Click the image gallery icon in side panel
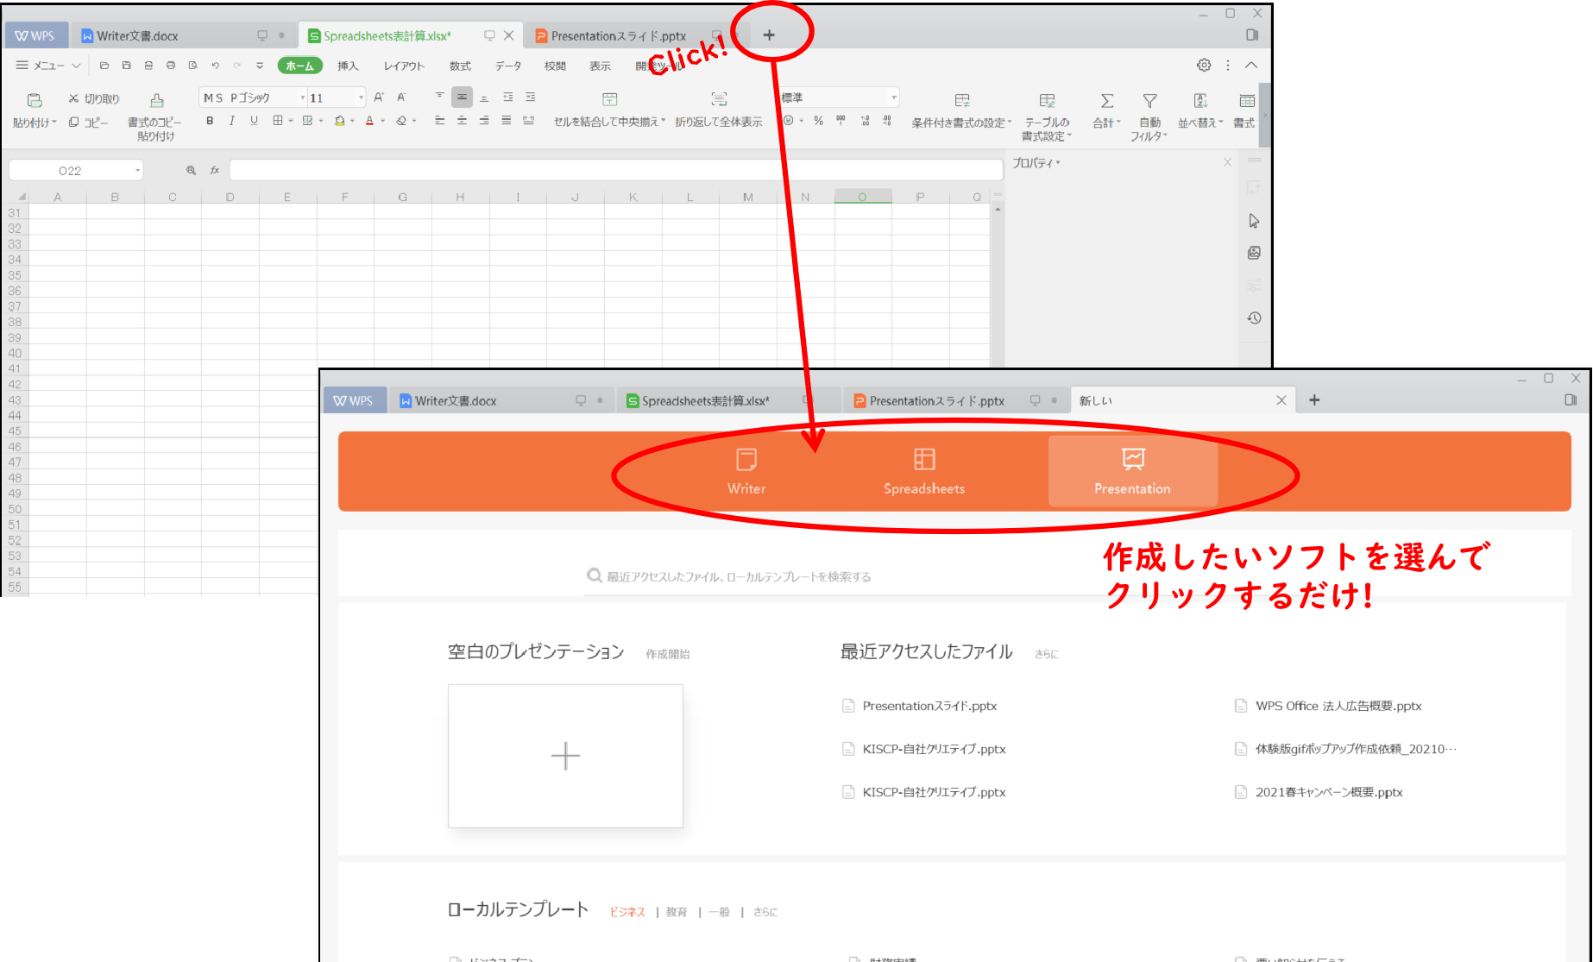 click(1254, 253)
